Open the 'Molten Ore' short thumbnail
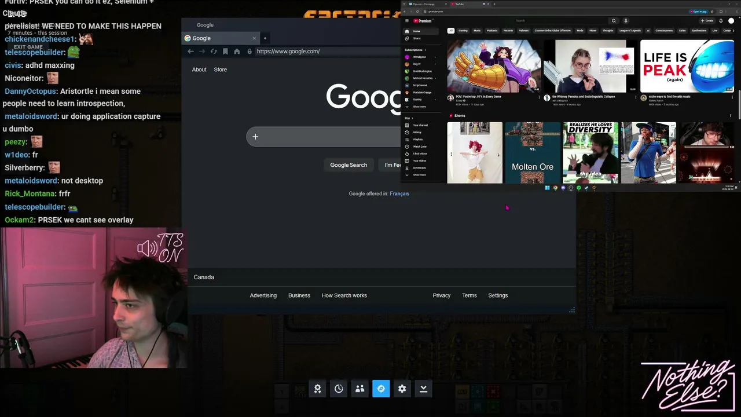 coord(533,153)
